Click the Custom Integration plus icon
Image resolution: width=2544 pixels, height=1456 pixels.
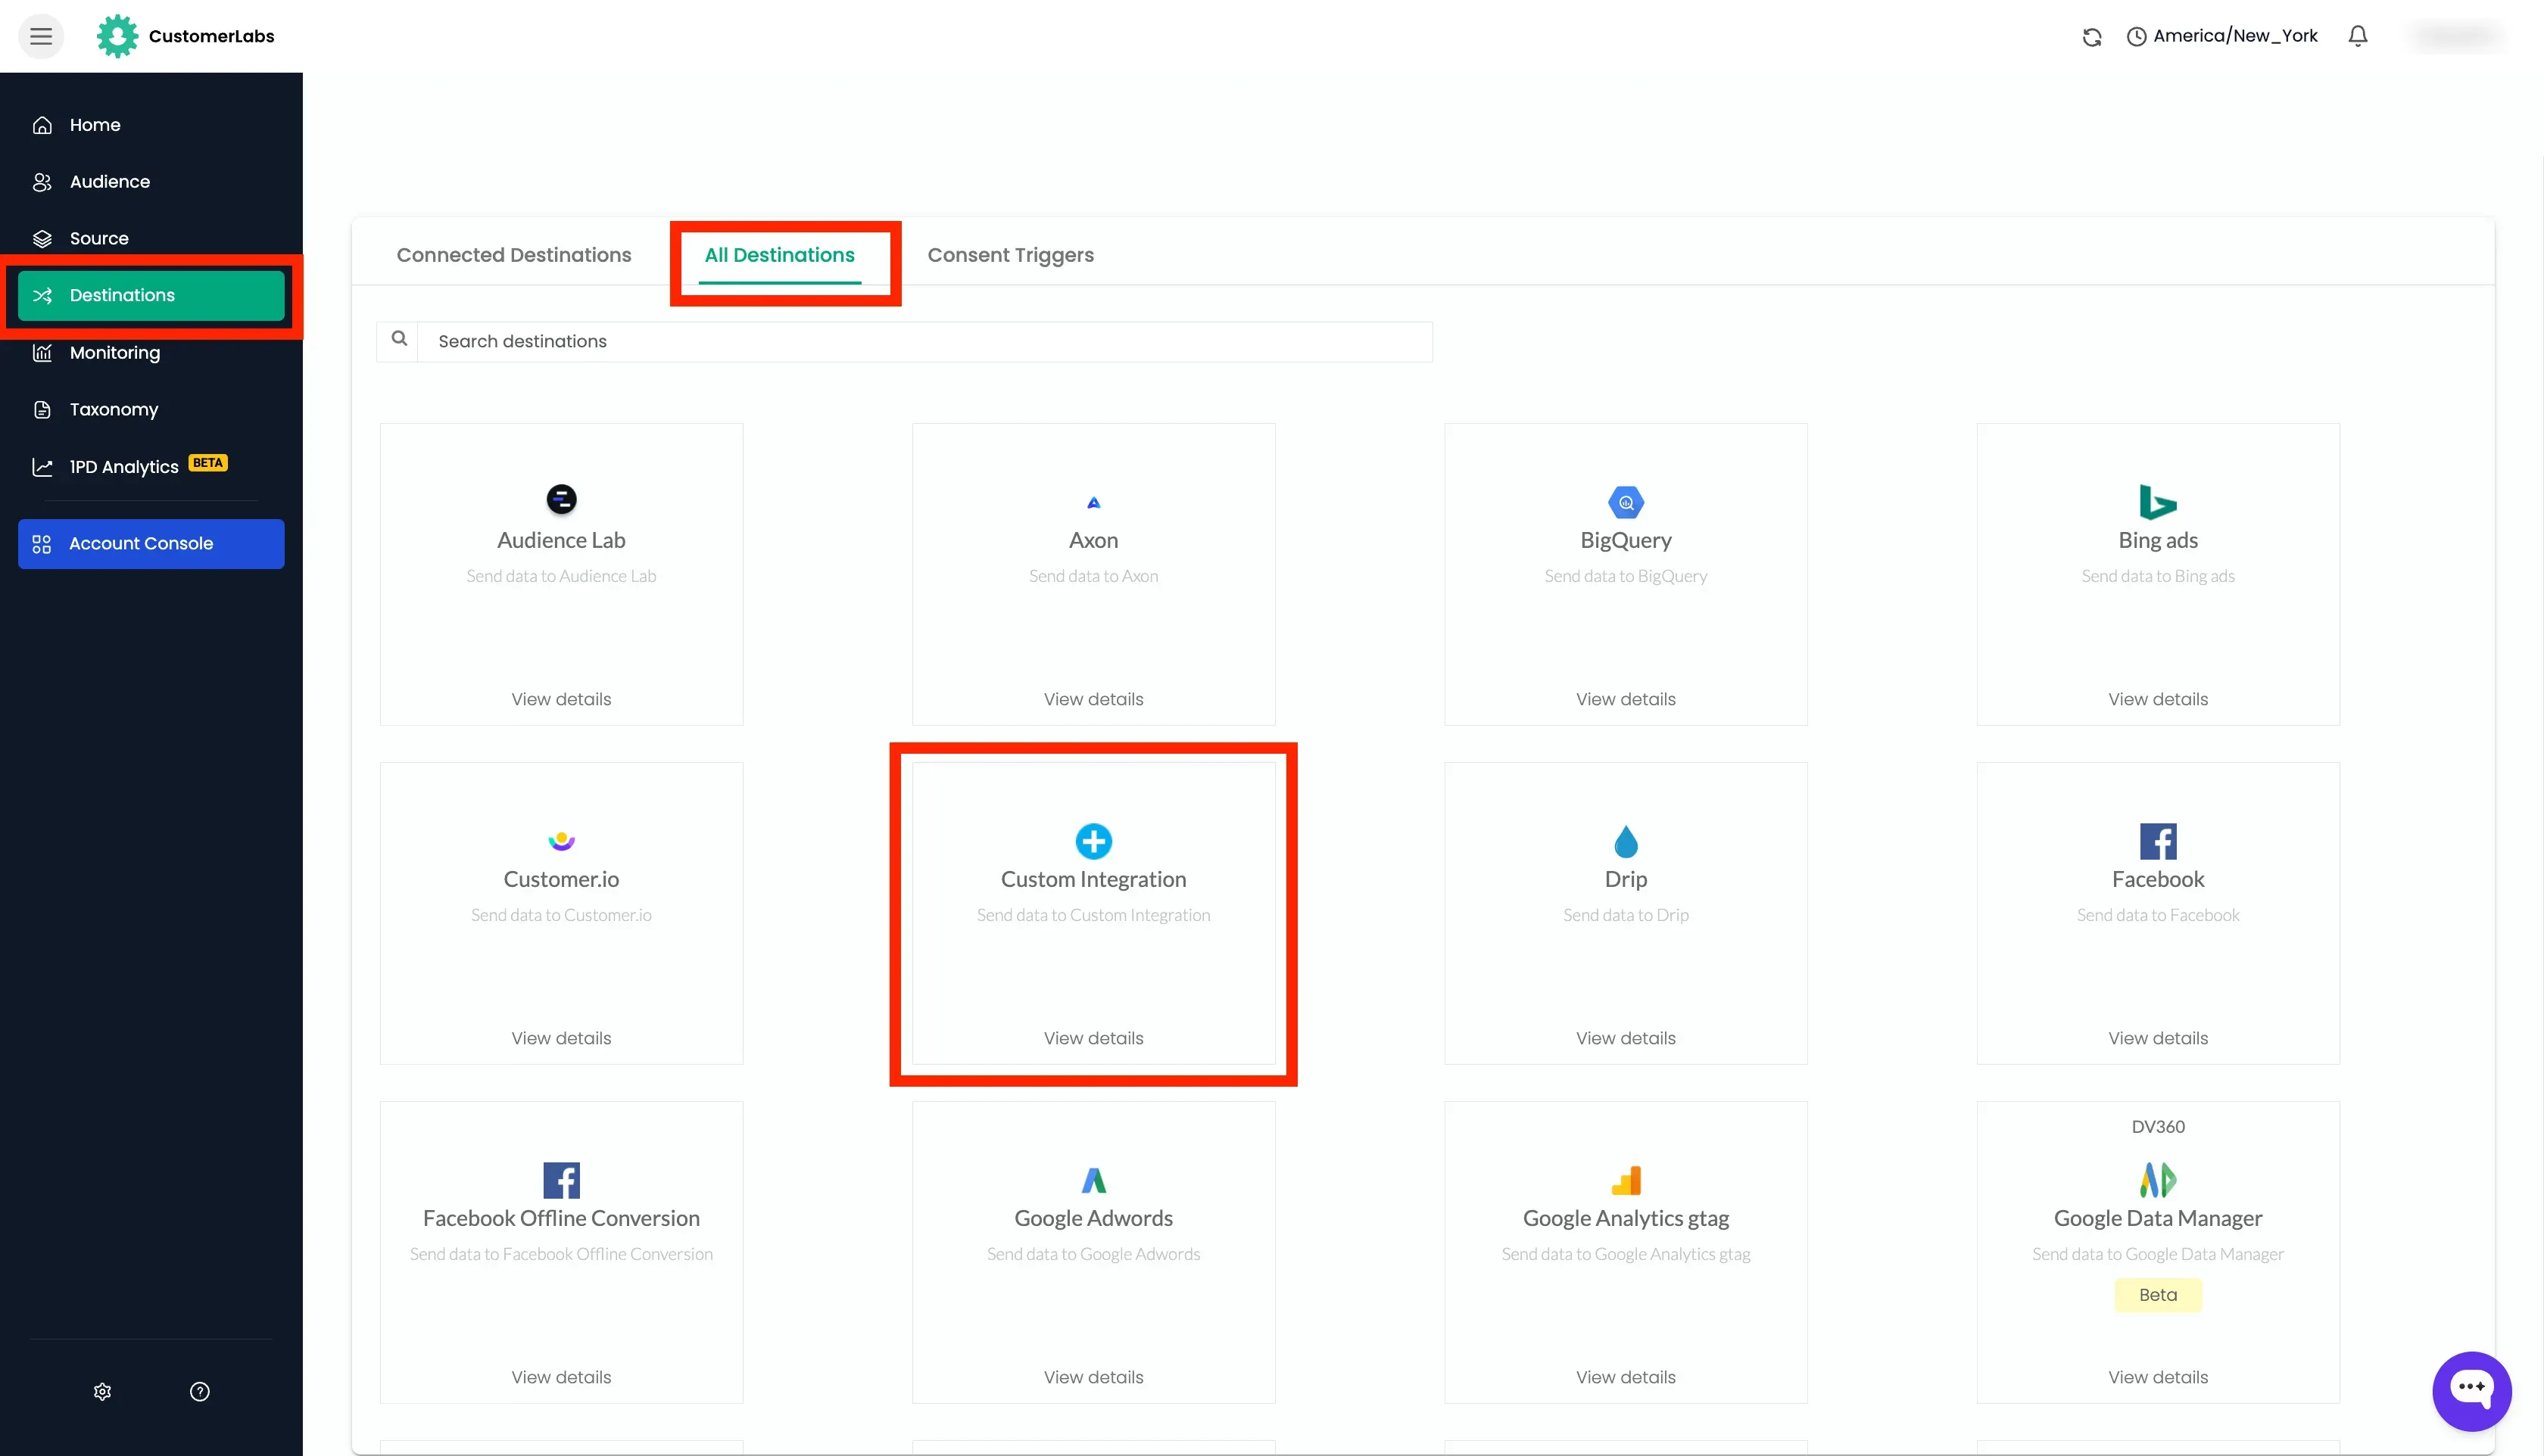coord(1093,841)
